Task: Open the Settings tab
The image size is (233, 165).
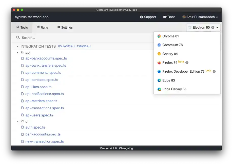Action: (65, 28)
